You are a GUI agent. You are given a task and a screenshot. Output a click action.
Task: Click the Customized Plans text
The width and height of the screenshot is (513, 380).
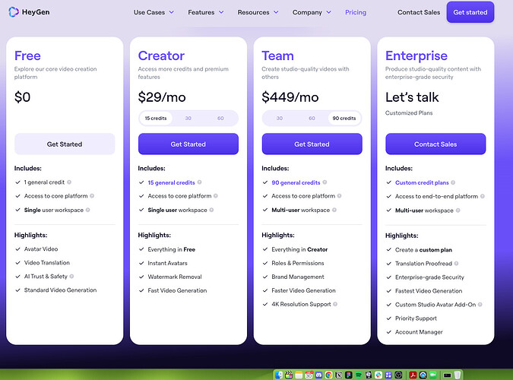[x=409, y=112]
